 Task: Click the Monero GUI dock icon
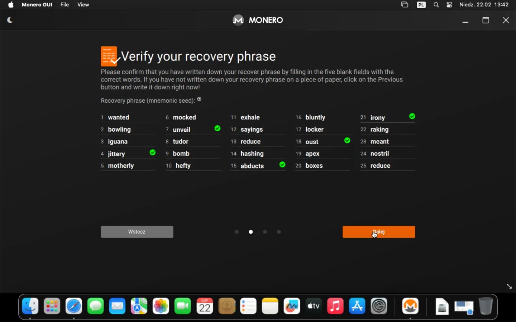tap(410, 306)
